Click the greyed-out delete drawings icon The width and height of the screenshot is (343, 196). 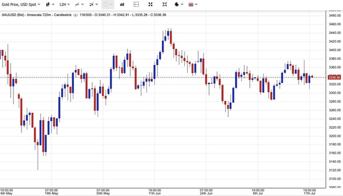[x=106, y=4]
